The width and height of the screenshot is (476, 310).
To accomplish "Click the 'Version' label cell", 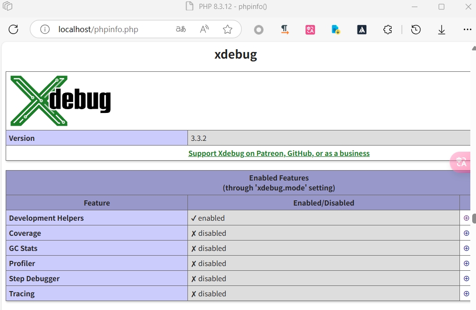I will coord(97,138).
